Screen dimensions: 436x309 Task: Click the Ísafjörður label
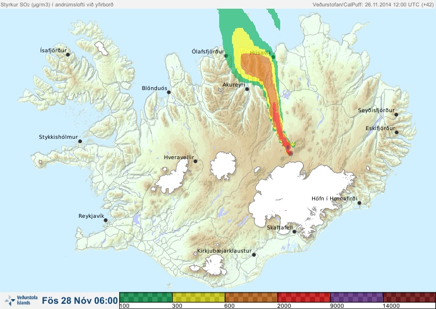pos(53,51)
